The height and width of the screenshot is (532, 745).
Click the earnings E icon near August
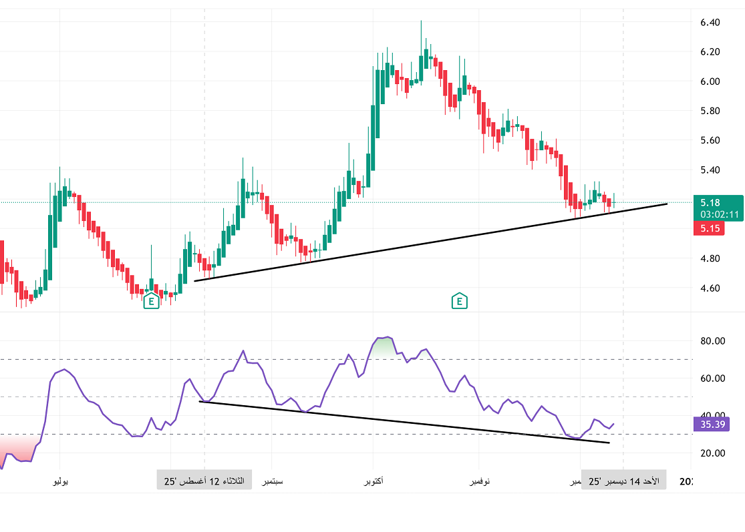coord(152,301)
